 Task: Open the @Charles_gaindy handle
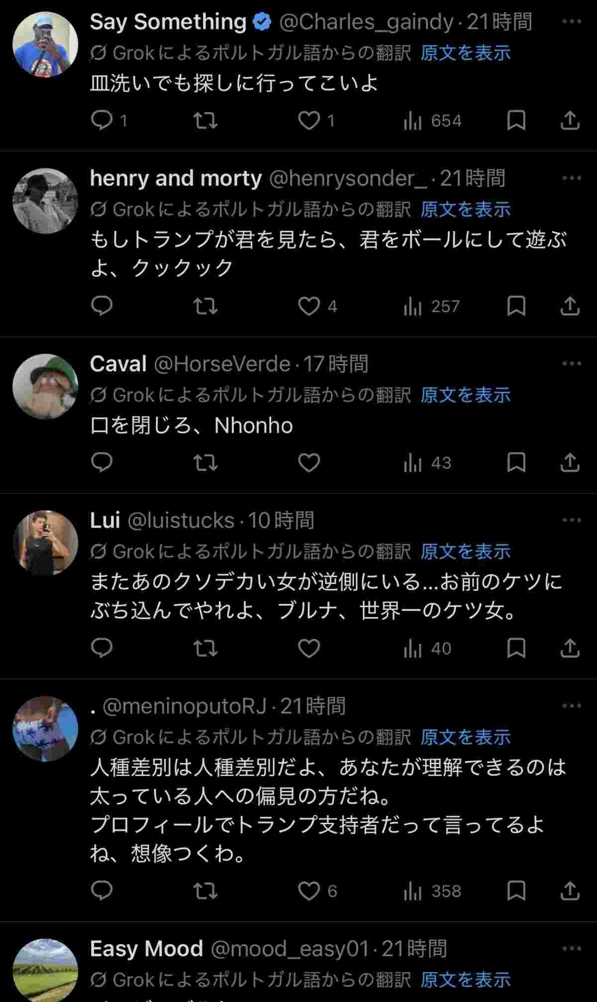tap(366, 22)
